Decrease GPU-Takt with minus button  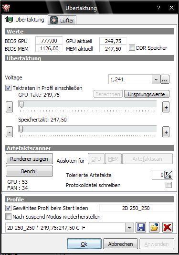pyautogui.click(x=9, y=107)
